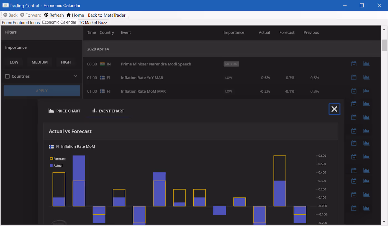
Task: Open the chart icon for Inflation Rate MoM MAR
Action: pyautogui.click(x=366, y=91)
